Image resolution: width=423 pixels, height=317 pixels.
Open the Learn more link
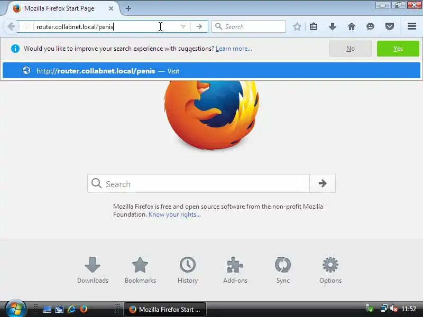(234, 49)
